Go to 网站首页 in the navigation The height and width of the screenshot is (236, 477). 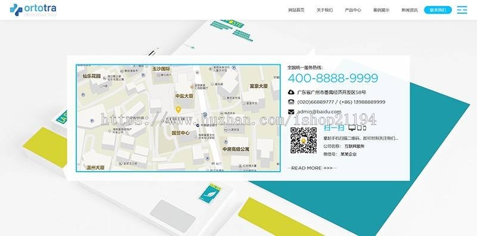[296, 10]
